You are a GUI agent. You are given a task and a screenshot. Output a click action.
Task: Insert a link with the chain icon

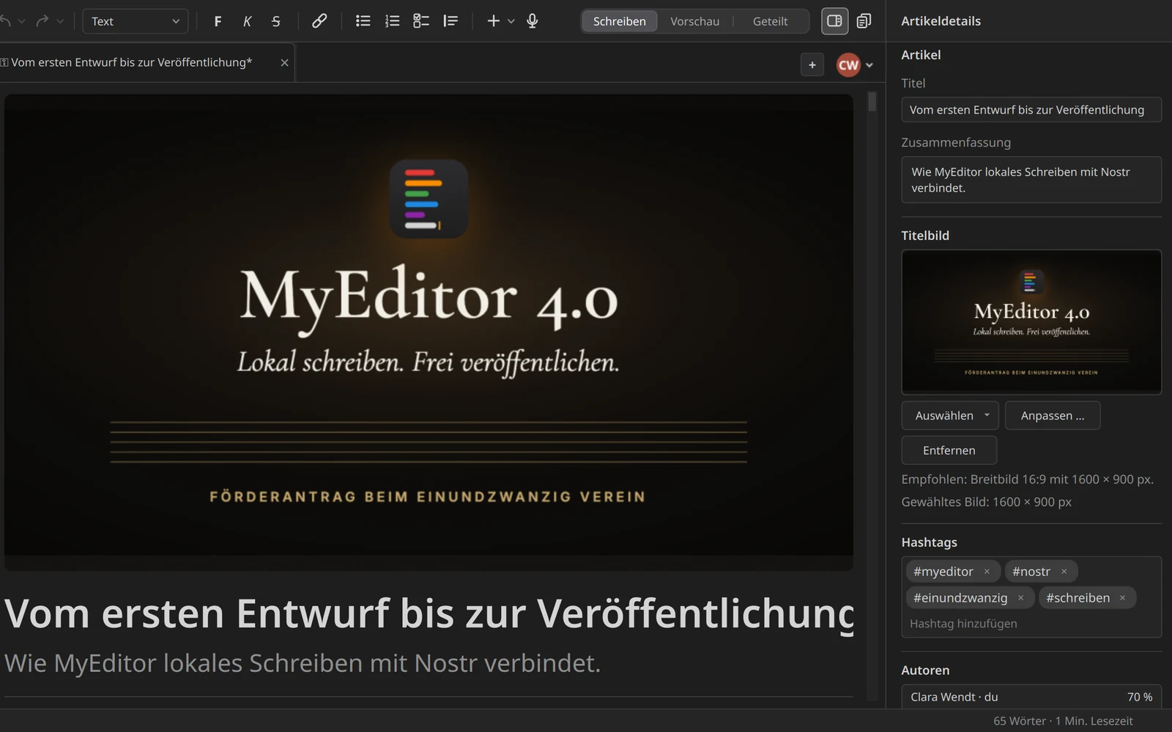click(319, 21)
